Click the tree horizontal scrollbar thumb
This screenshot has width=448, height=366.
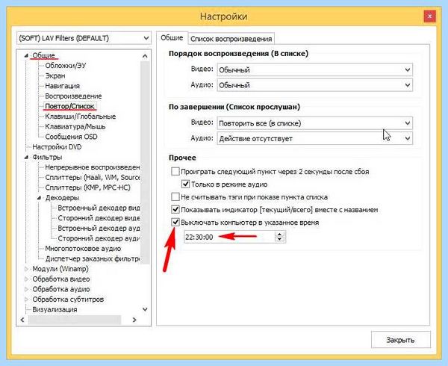pyautogui.click(x=75, y=320)
